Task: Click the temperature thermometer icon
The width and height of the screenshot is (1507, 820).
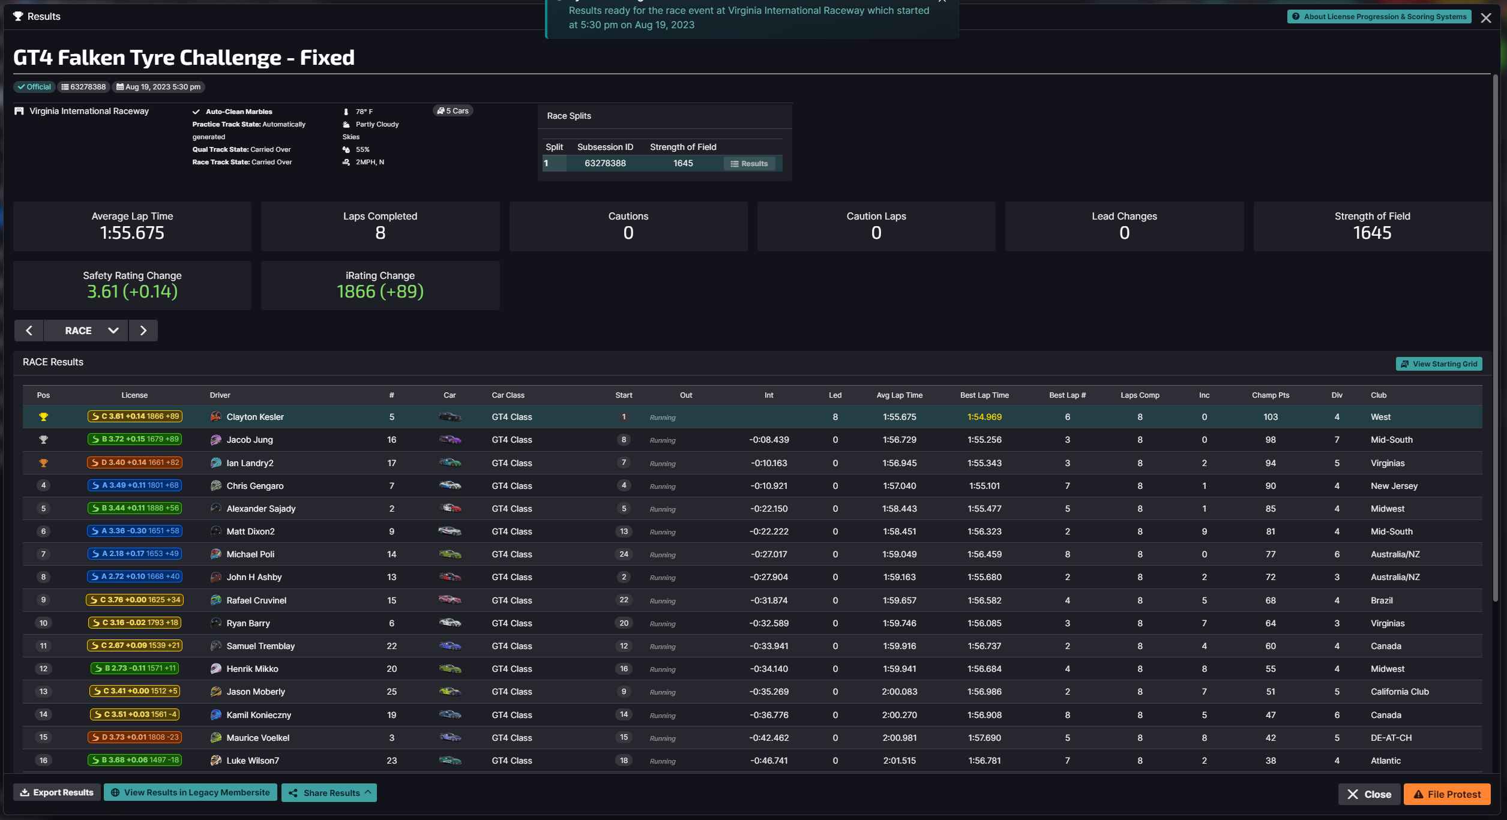Action: click(x=346, y=112)
